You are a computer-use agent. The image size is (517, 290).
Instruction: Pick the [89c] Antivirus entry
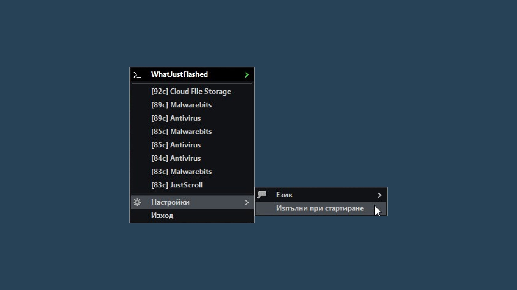[176, 118]
